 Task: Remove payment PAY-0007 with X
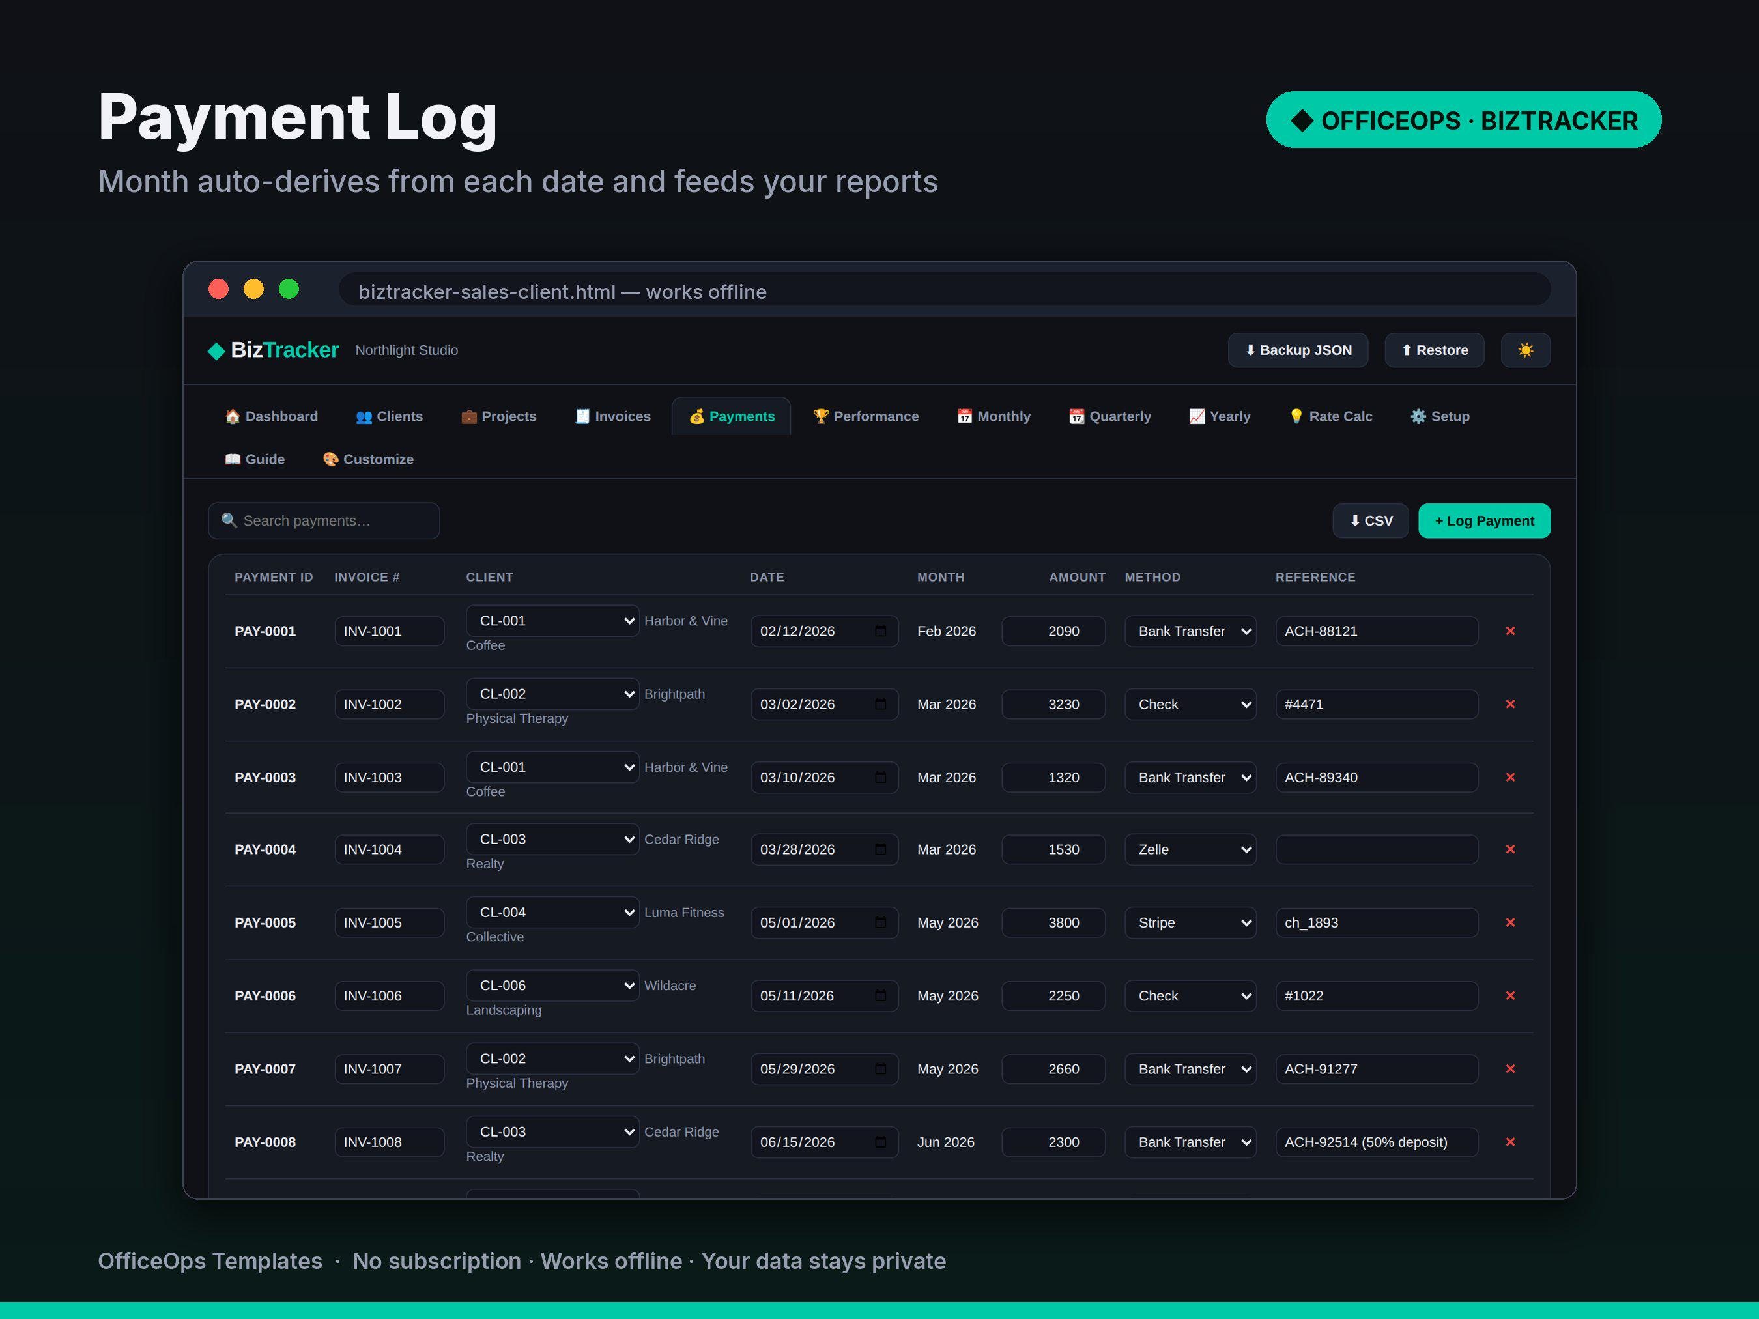(x=1510, y=1070)
